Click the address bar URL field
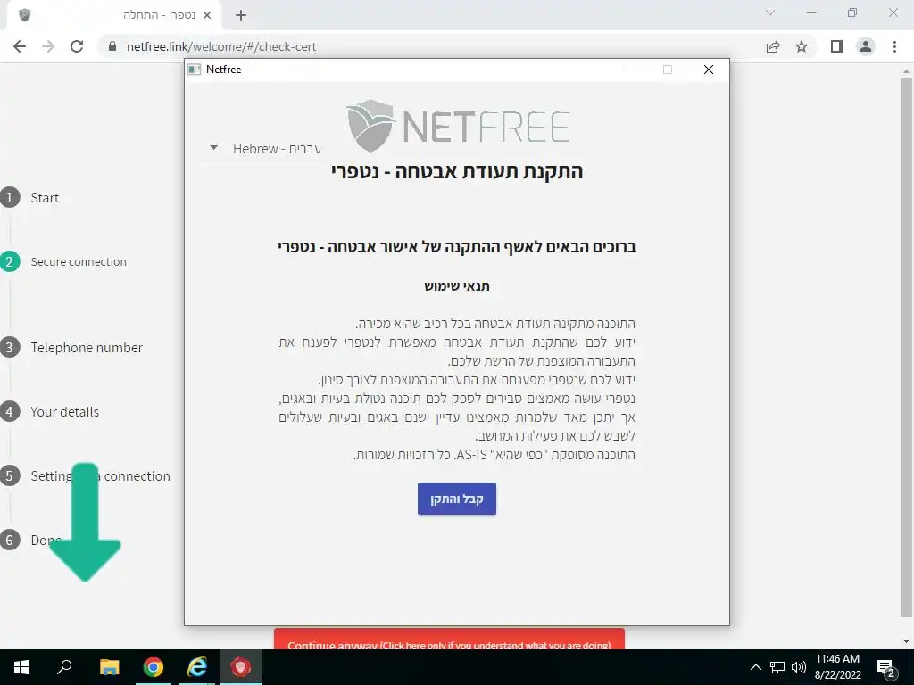 [x=430, y=46]
